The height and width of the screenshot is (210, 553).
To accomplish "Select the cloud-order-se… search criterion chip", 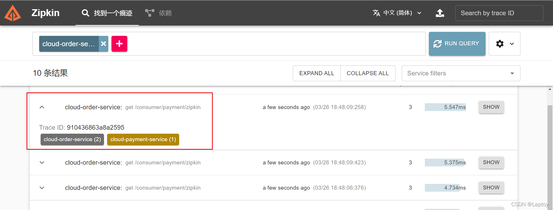I will 69,44.
